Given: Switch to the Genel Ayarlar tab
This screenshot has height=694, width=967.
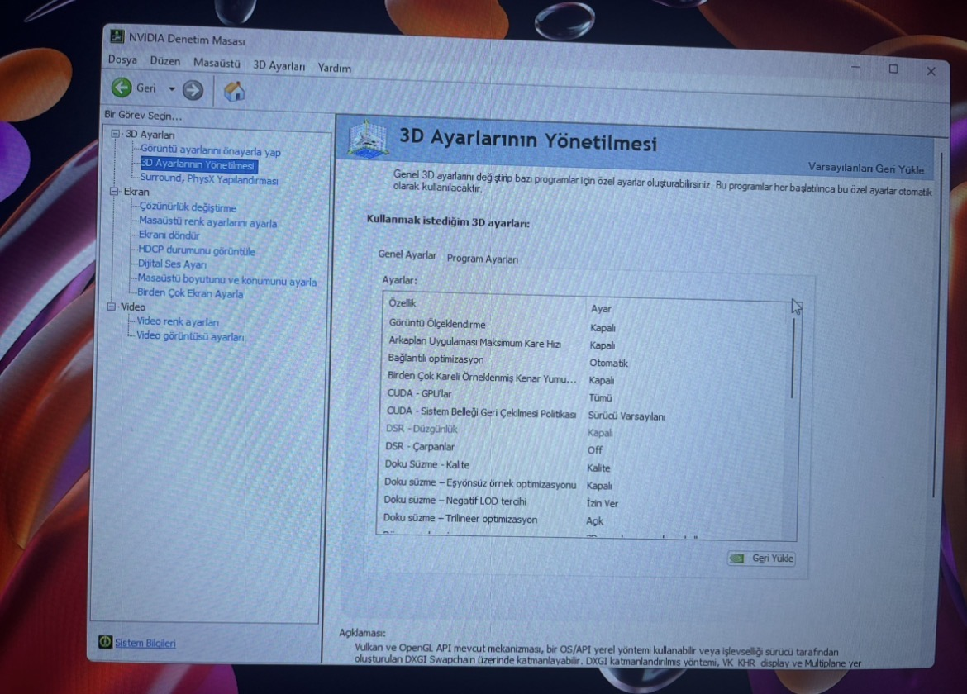Looking at the screenshot, I should pos(407,254).
